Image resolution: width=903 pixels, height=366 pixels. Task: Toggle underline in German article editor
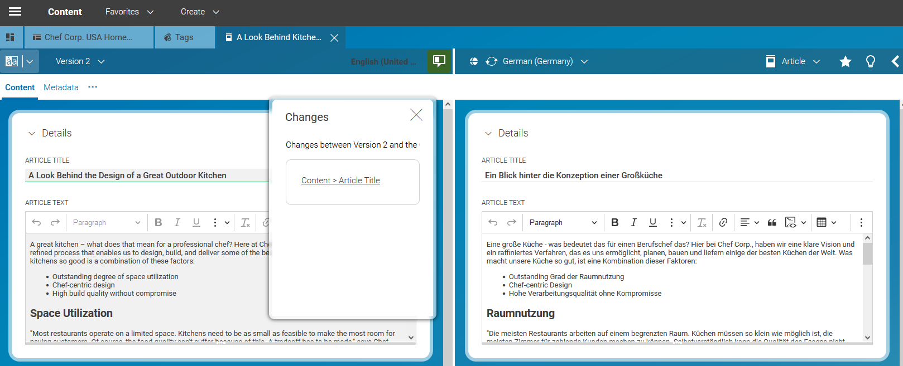click(x=652, y=222)
